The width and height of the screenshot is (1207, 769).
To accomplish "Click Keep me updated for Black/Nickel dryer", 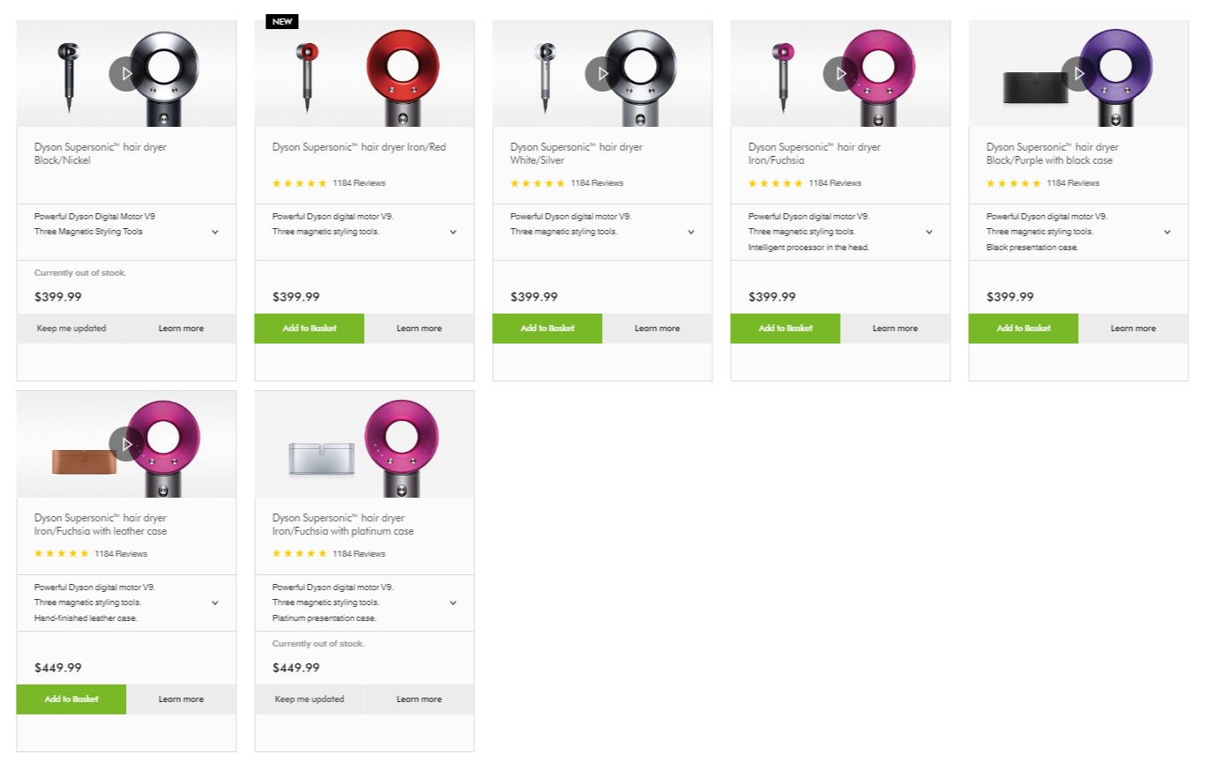I will pos(71,329).
